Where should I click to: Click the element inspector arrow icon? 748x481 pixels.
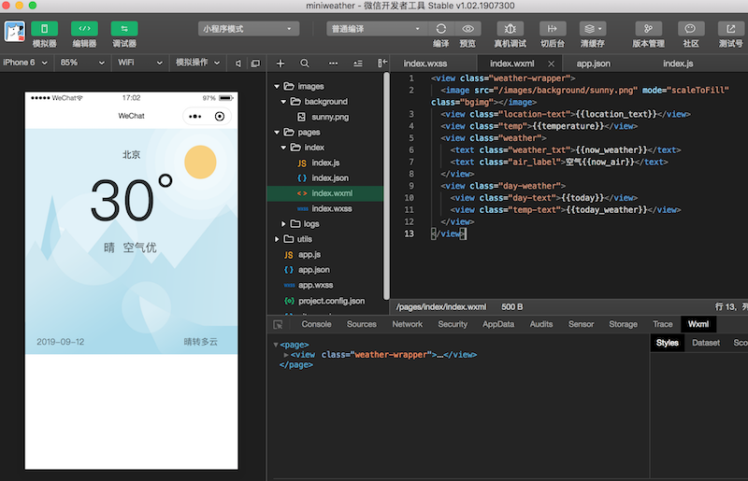(278, 324)
